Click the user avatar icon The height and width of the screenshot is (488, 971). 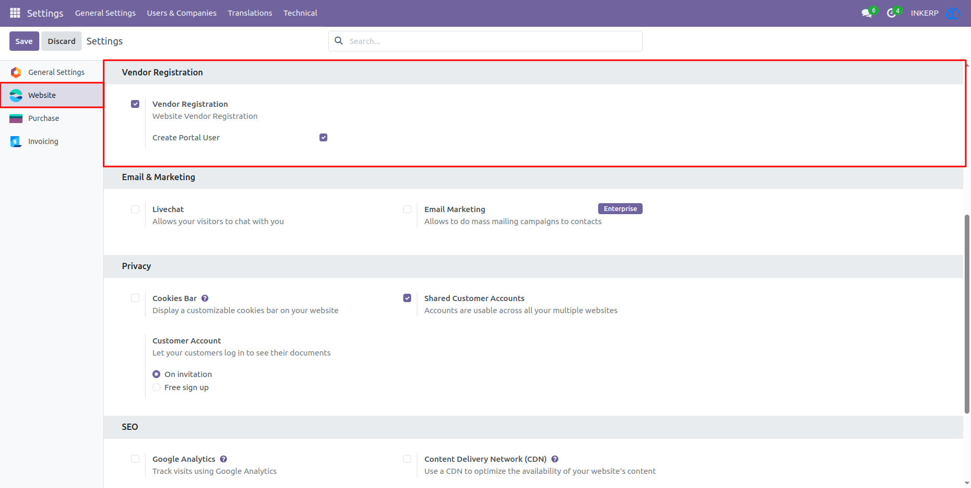pos(954,13)
